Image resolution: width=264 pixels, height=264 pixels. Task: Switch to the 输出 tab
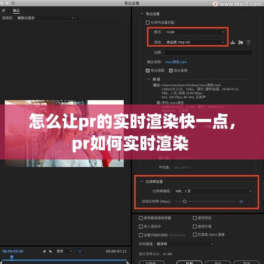pos(16,10)
